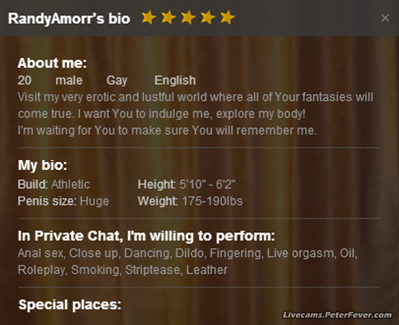Image resolution: width=399 pixels, height=325 pixels.
Task: Click the "RandyAmorr's bio" title
Action: tap(69, 18)
